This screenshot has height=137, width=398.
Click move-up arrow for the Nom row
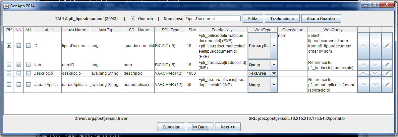tap(363, 65)
